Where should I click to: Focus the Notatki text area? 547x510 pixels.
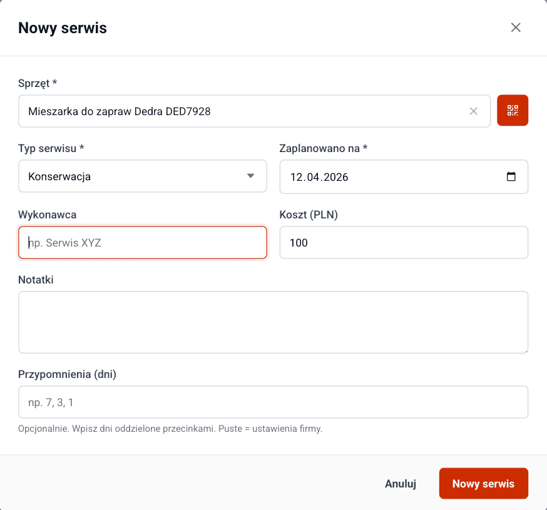(273, 322)
